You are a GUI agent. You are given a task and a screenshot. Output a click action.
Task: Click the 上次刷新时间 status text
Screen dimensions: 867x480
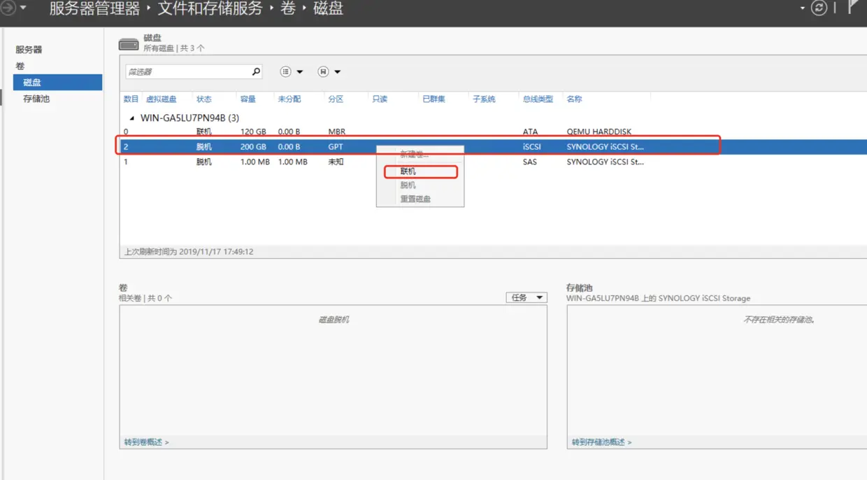point(189,251)
